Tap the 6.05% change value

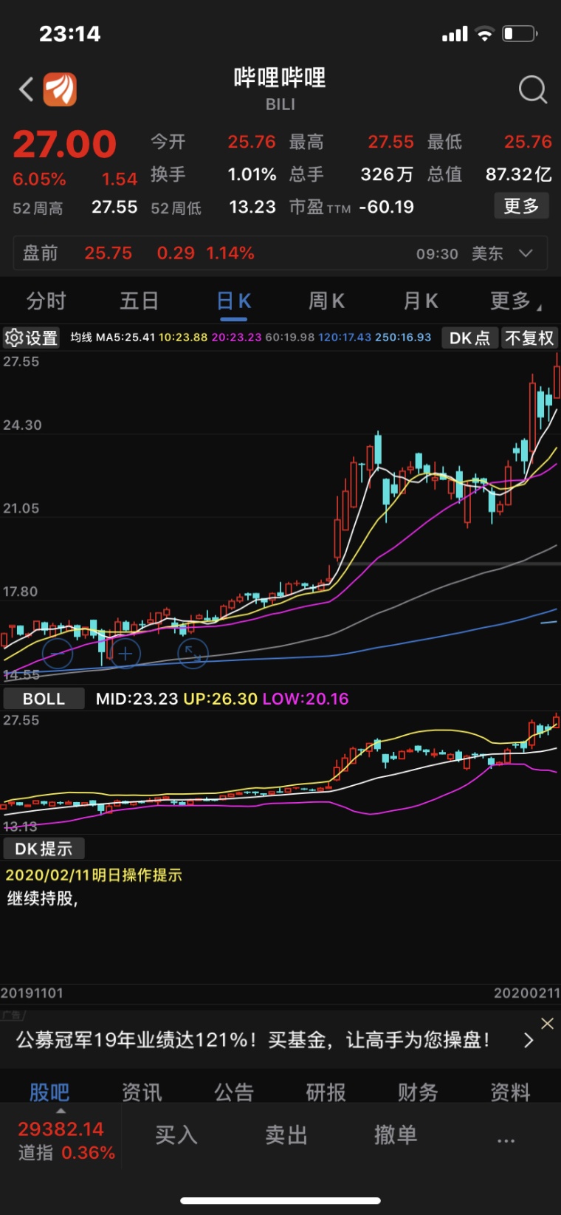pyautogui.click(x=39, y=179)
